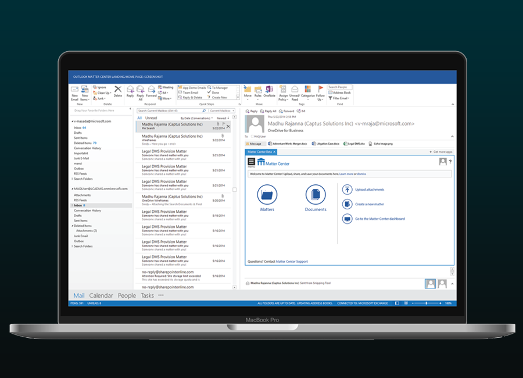Open the Matter Center hamburger menu
This screenshot has height=378, width=523.
coord(252,162)
